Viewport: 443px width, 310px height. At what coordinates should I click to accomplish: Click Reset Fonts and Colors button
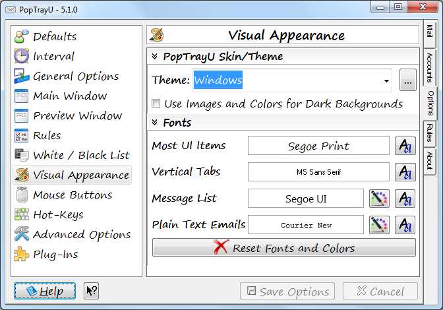point(284,247)
